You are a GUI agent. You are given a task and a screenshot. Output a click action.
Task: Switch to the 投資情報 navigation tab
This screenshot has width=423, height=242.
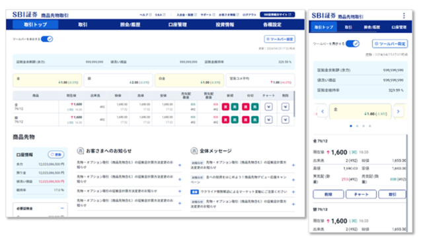click(x=225, y=24)
